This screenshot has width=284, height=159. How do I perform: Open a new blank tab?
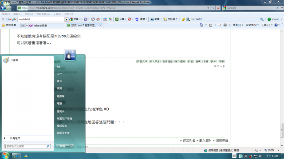(106, 26)
